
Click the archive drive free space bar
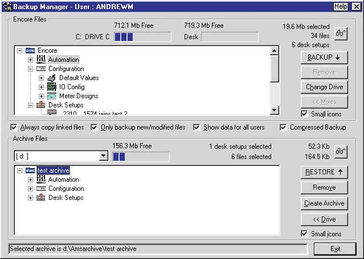click(x=141, y=157)
